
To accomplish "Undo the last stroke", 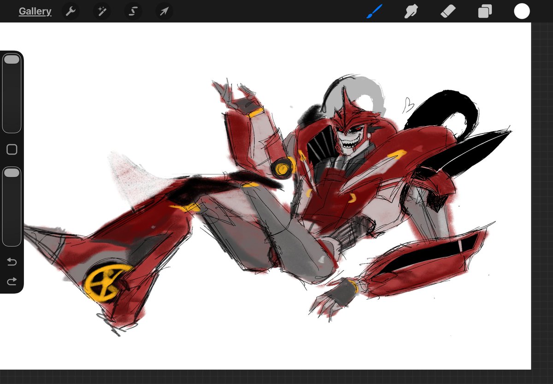I will pyautogui.click(x=12, y=262).
